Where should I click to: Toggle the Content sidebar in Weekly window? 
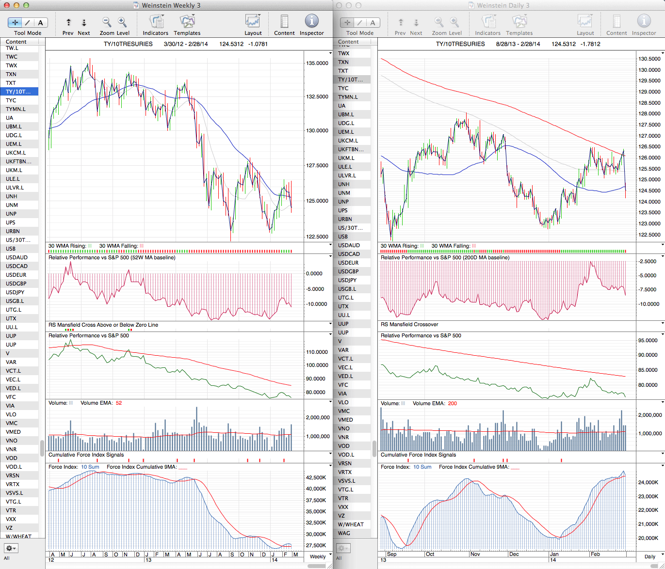(284, 22)
